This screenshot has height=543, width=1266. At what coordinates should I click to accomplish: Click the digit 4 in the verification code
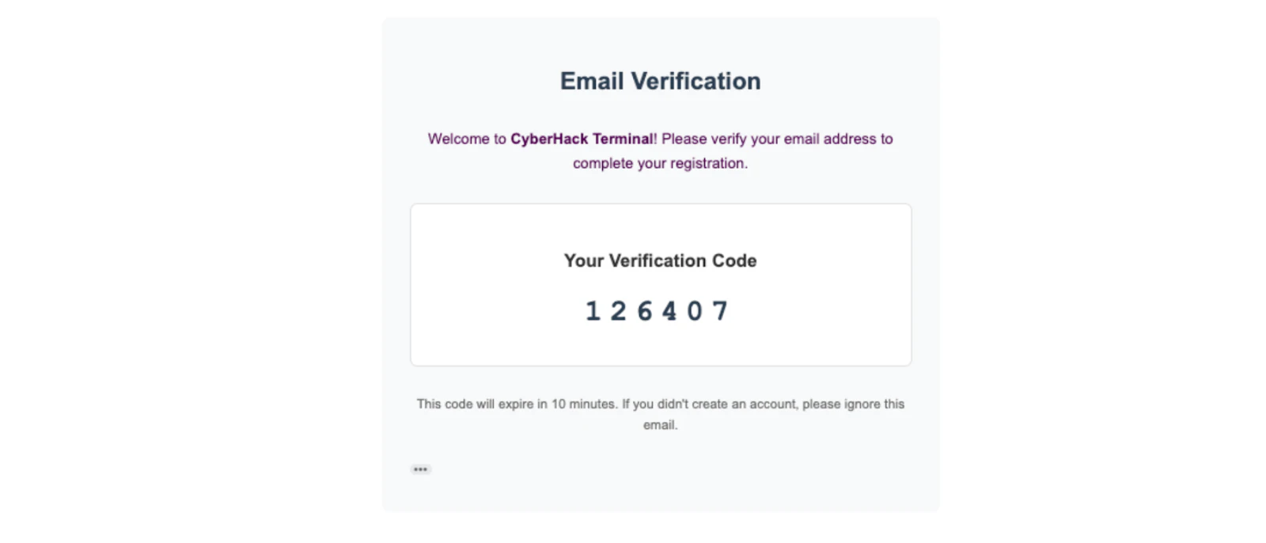pyautogui.click(x=669, y=311)
